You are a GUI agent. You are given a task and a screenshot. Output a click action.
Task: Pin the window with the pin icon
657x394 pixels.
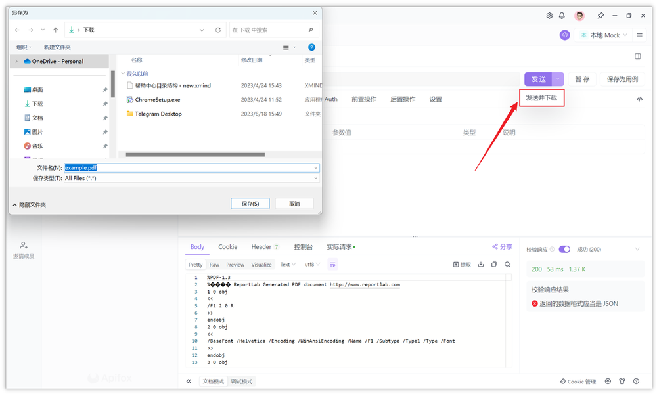click(600, 15)
